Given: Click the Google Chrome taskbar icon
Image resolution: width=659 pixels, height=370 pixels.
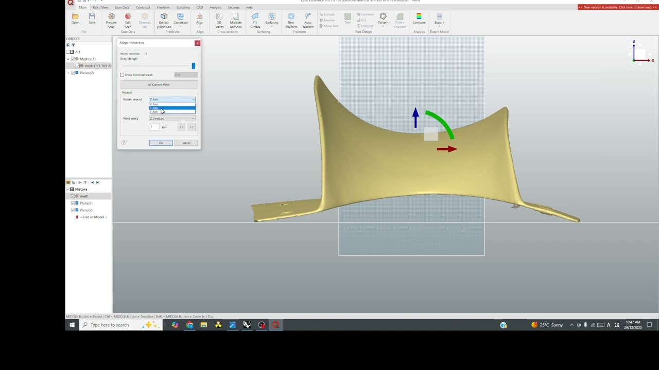Looking at the screenshot, I should tap(189, 325).
